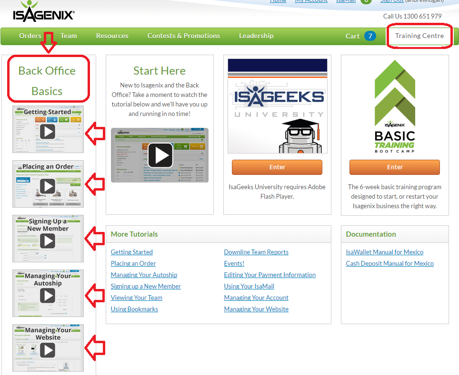Play the Managing Your Website video
The width and height of the screenshot is (459, 375).
click(x=48, y=350)
